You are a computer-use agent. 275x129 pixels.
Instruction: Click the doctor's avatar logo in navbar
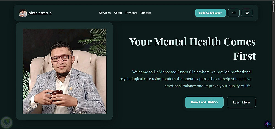coord(23,13)
